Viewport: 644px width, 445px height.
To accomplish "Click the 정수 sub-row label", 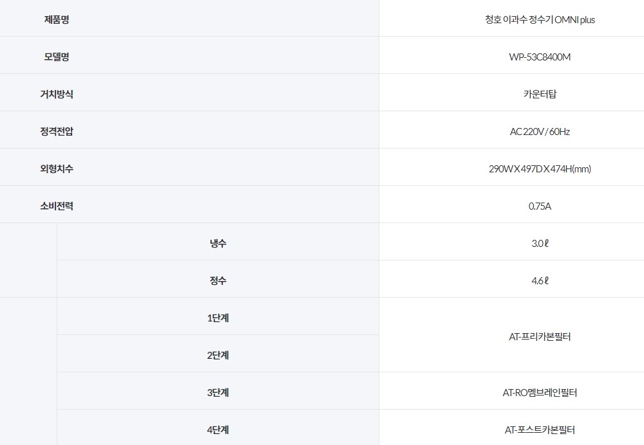I will click(218, 280).
